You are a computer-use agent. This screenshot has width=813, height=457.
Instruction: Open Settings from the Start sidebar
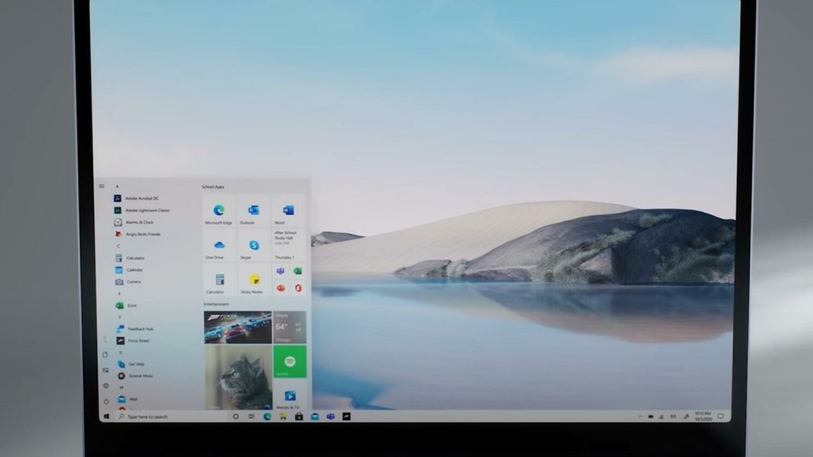point(106,384)
